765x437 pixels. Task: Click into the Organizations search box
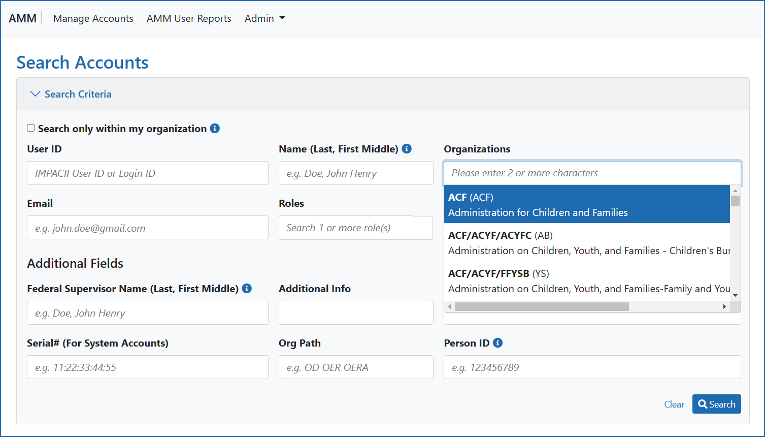click(x=592, y=173)
